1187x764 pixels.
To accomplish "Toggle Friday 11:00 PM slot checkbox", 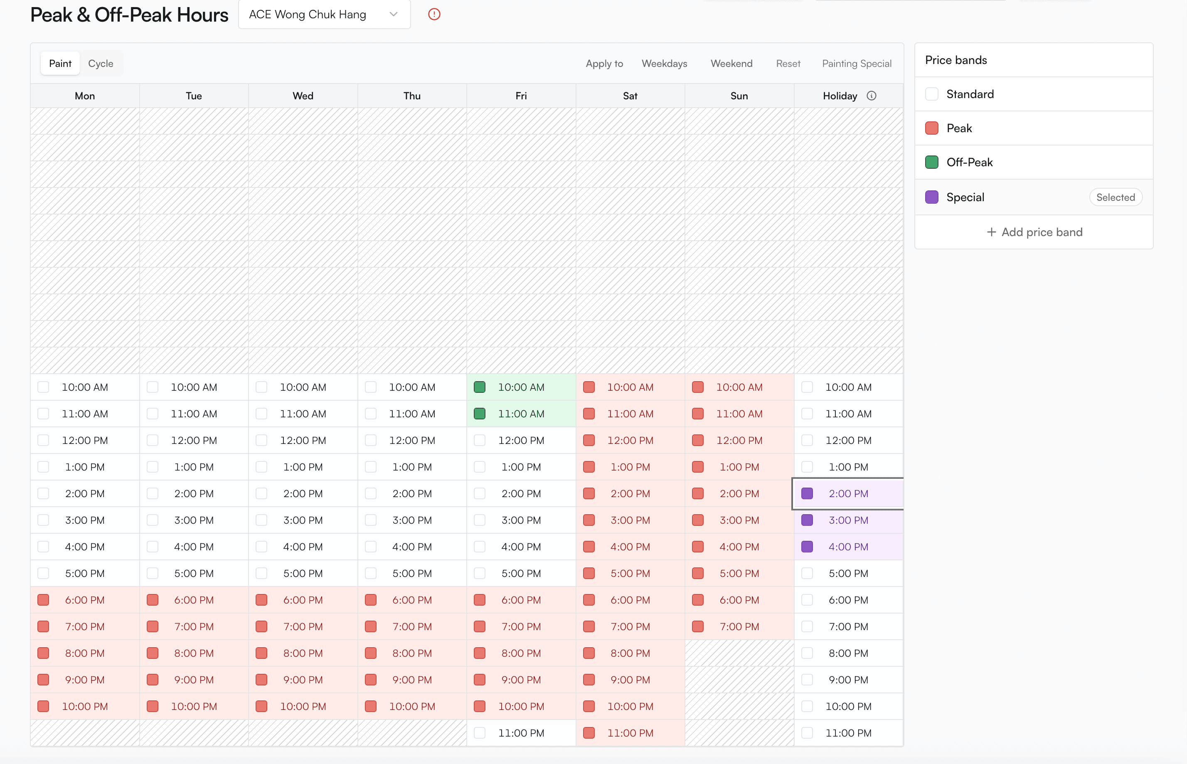I will 480,733.
